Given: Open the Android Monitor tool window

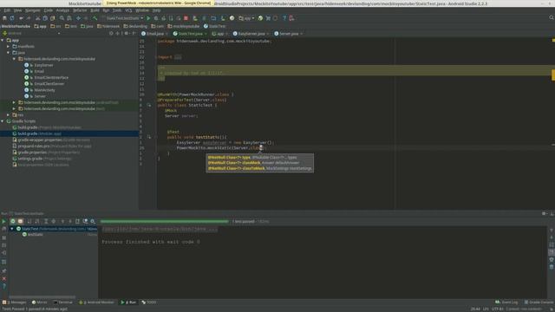Looking at the screenshot, I should pos(96,302).
